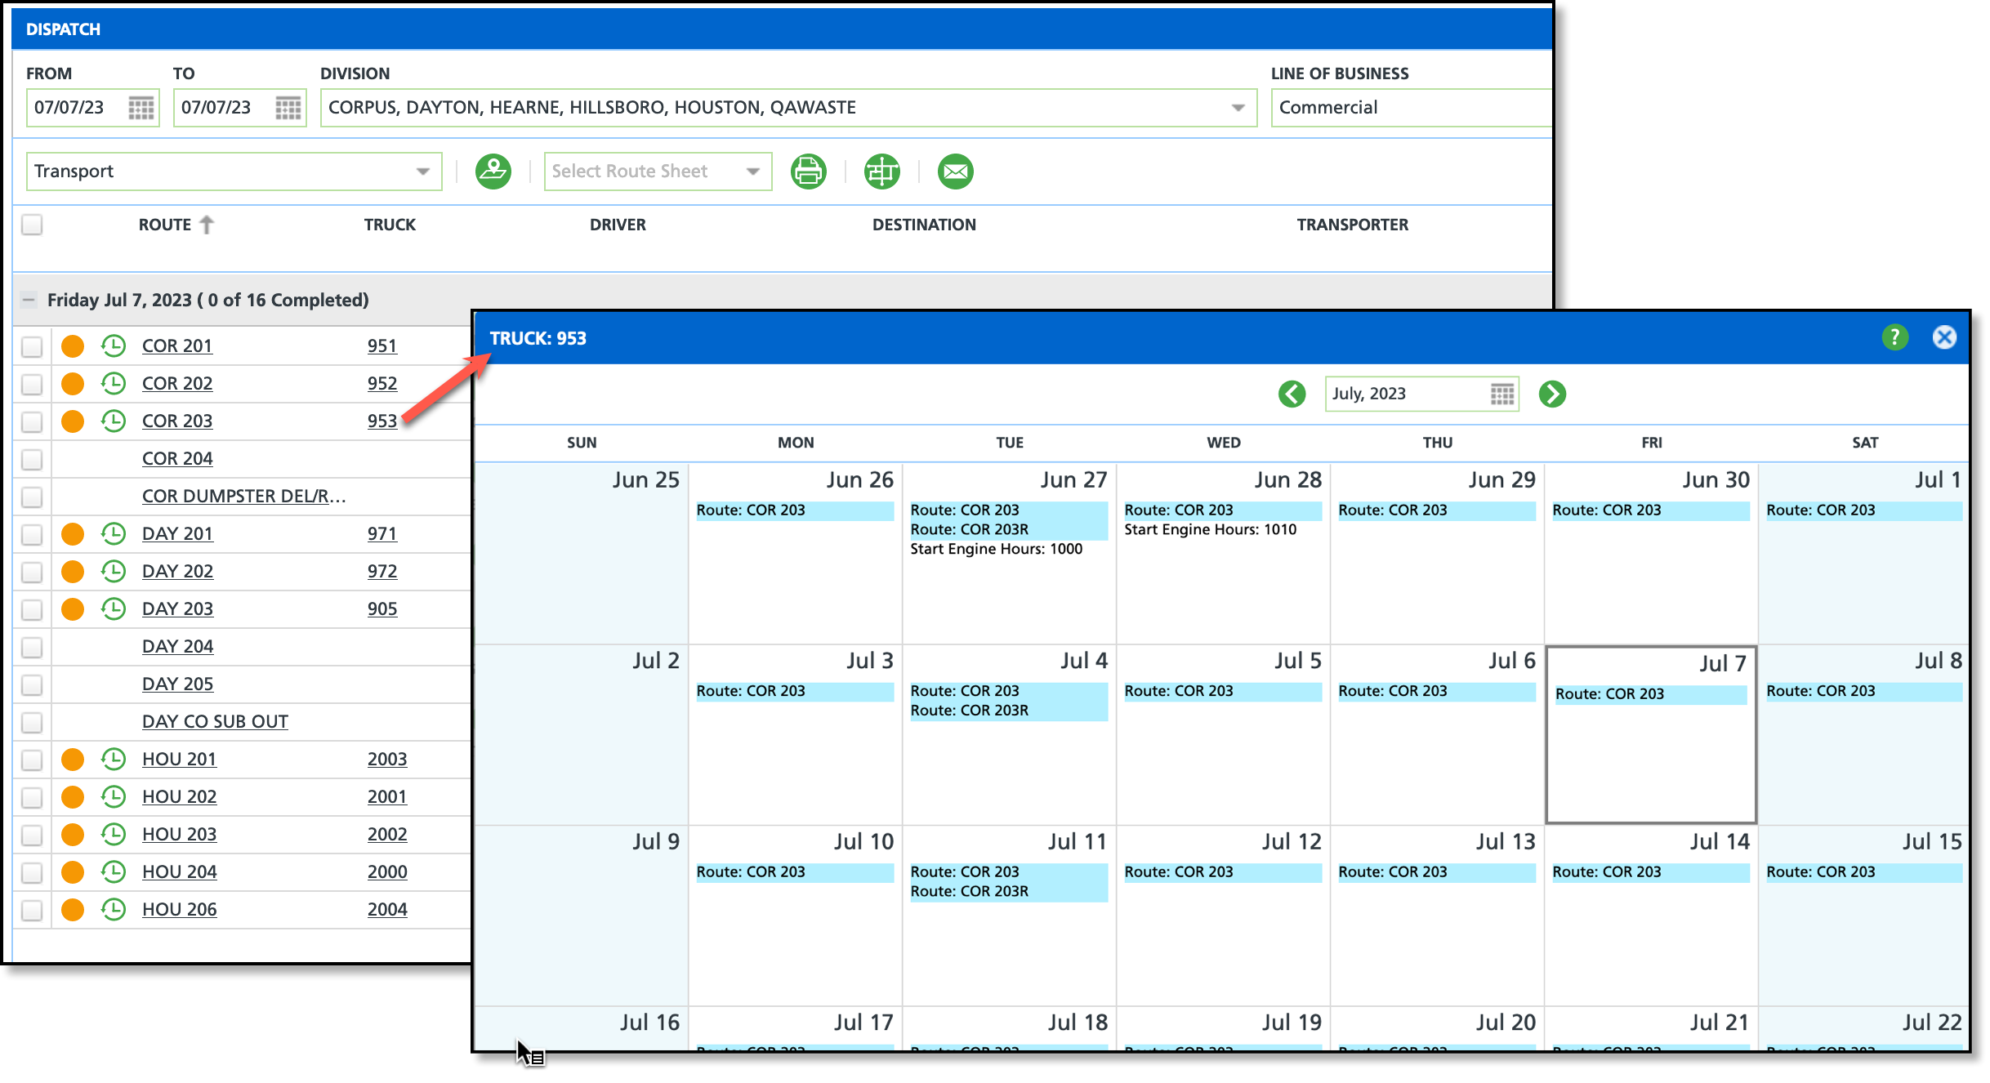The width and height of the screenshot is (1990, 1083).
Task: Toggle the select-all checkbox in header
Action: click(x=32, y=225)
